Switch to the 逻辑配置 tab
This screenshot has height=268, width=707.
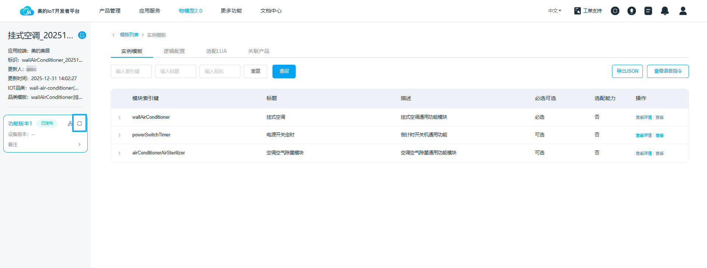(174, 51)
